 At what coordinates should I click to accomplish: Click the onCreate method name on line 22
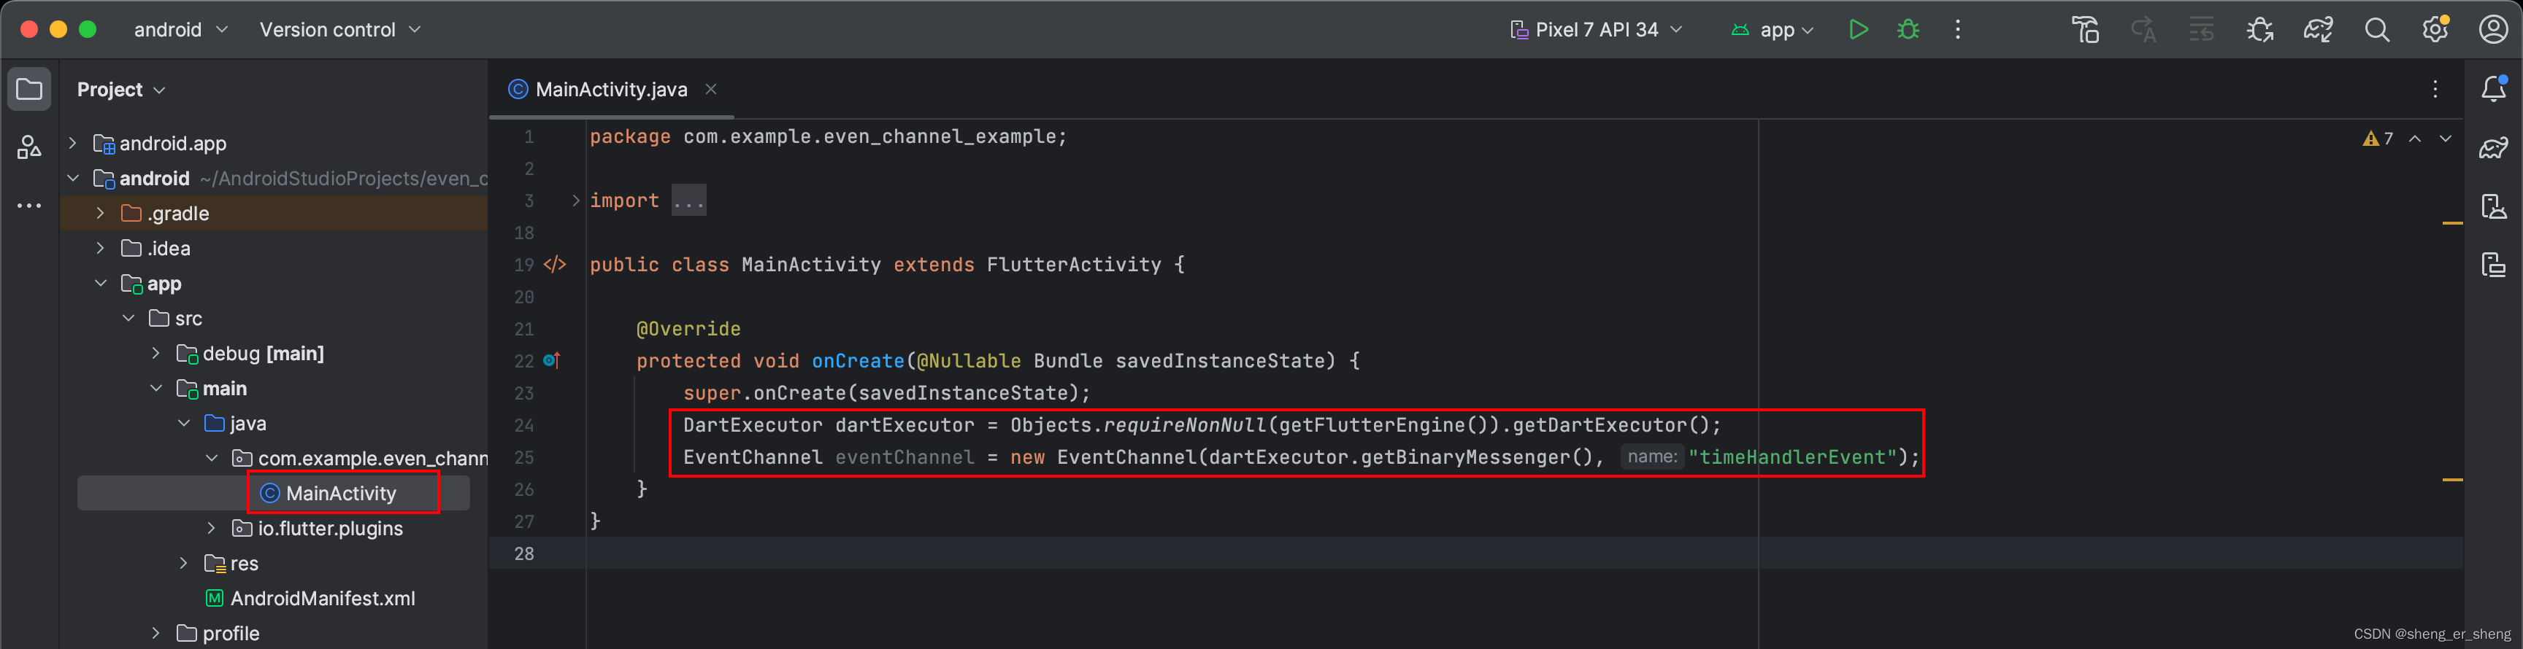tap(858, 360)
